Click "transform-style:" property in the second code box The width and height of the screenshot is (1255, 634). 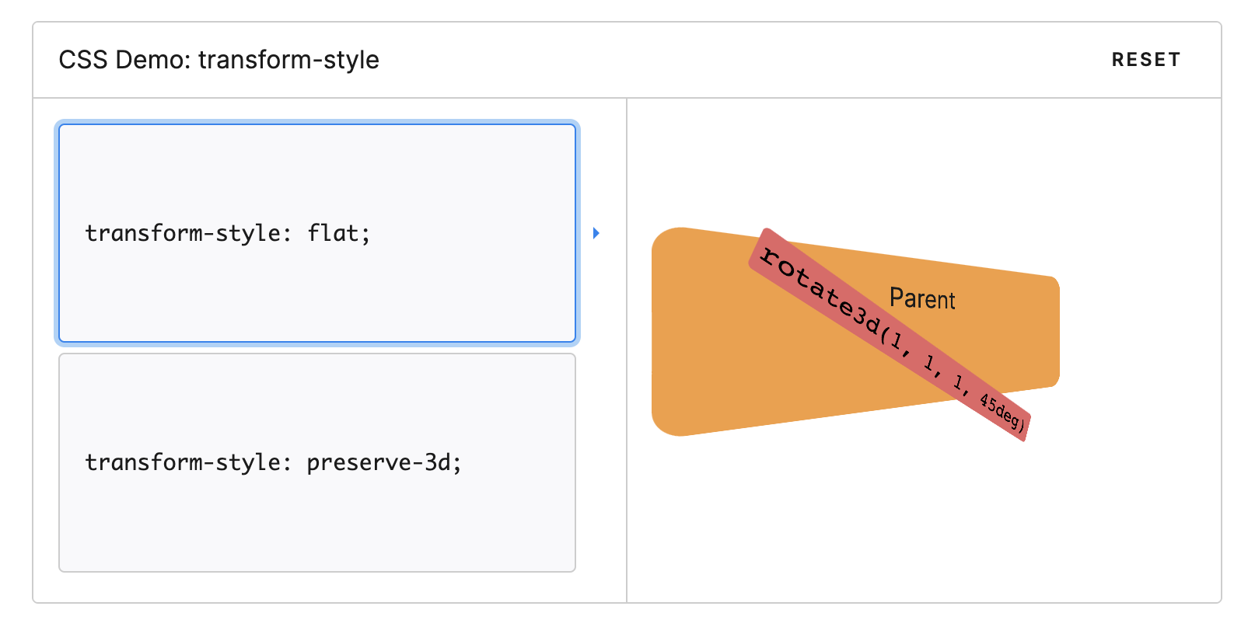click(x=187, y=463)
